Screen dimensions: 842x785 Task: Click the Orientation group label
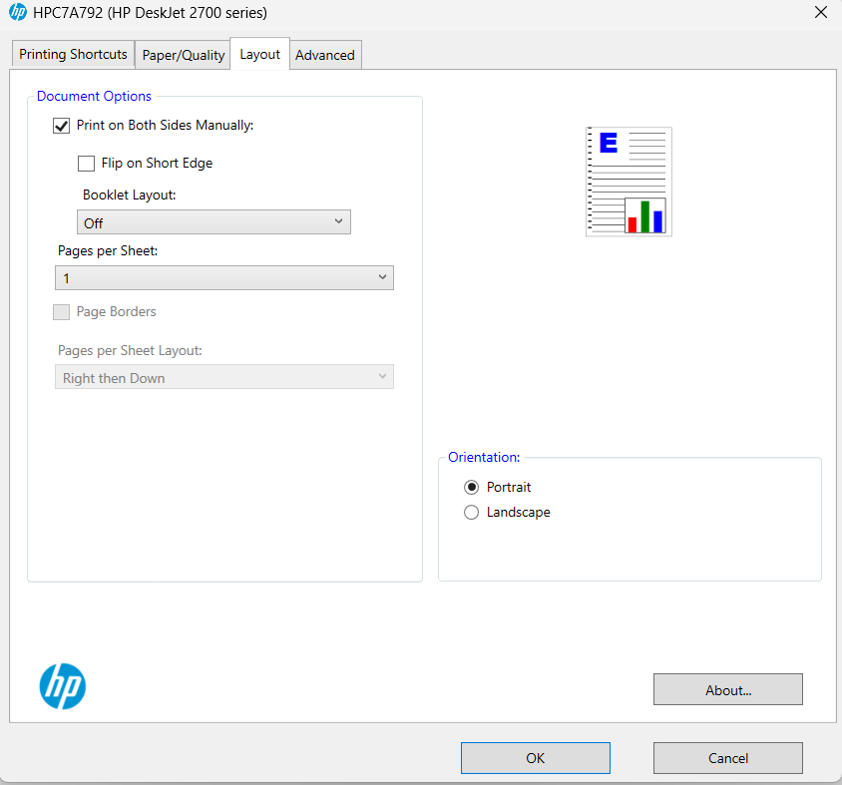483,457
